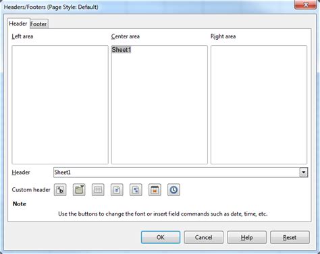Expand the Header preset dropdown arrow

(304, 172)
